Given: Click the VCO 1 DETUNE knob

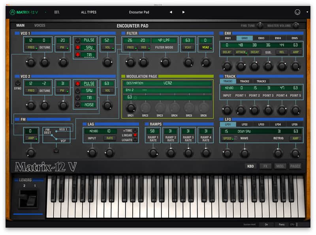Looking at the screenshot, I should [x=45, y=62].
